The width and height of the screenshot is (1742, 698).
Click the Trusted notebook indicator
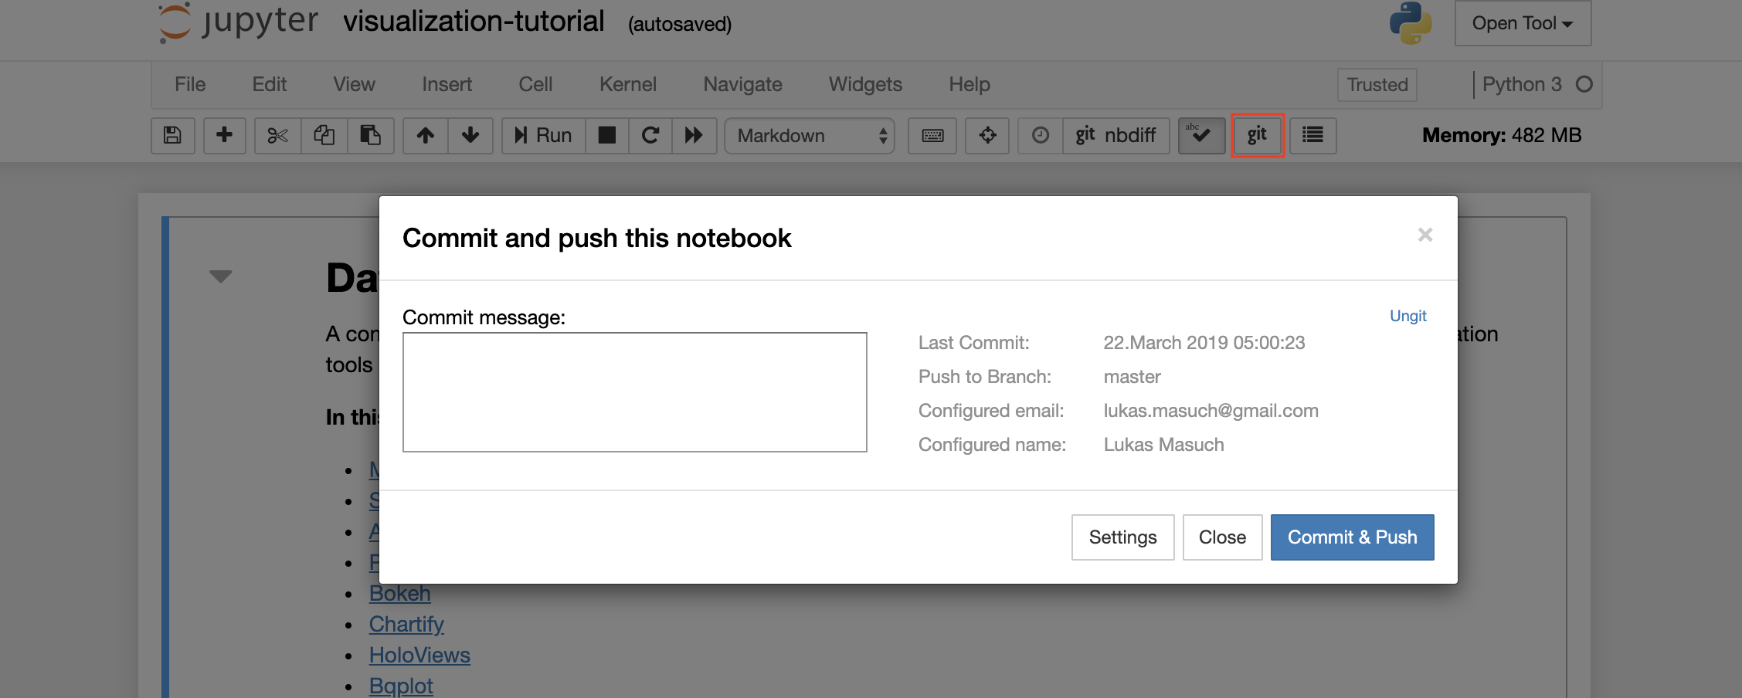pos(1377,84)
